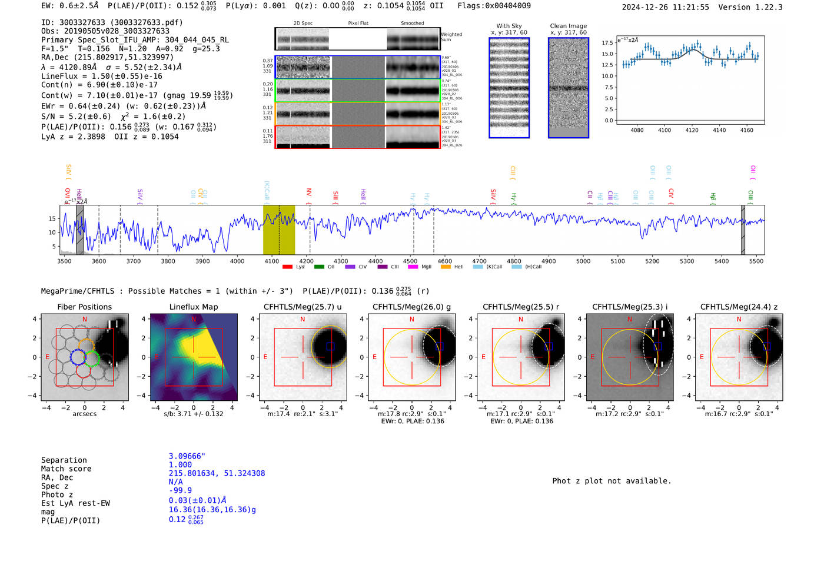Click the (H)CaII legend entry
The height and width of the screenshot is (561, 824).
527,267
